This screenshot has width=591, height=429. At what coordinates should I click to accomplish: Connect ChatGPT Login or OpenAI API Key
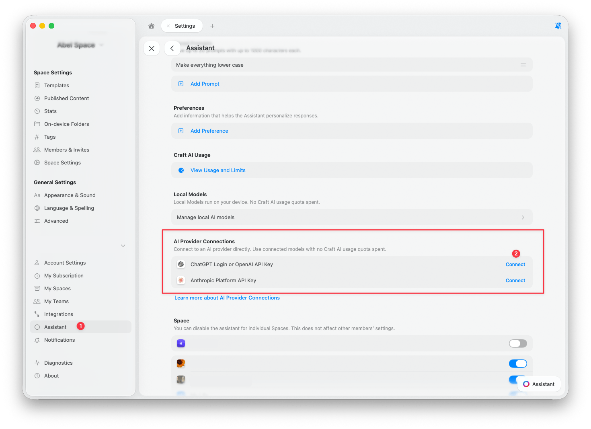515,264
